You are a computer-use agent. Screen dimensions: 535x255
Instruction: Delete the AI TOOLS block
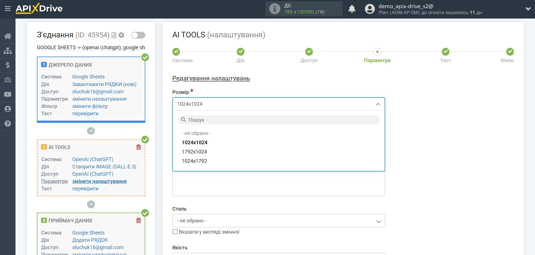[x=139, y=147]
